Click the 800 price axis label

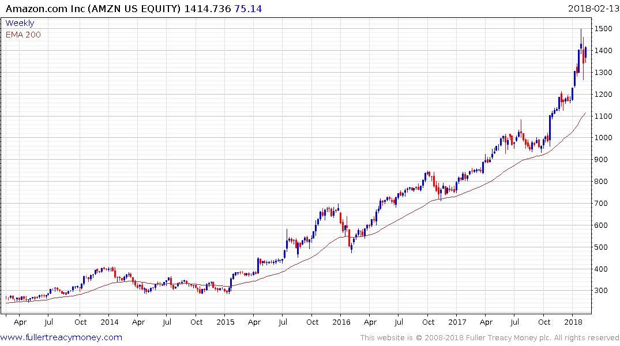click(602, 182)
